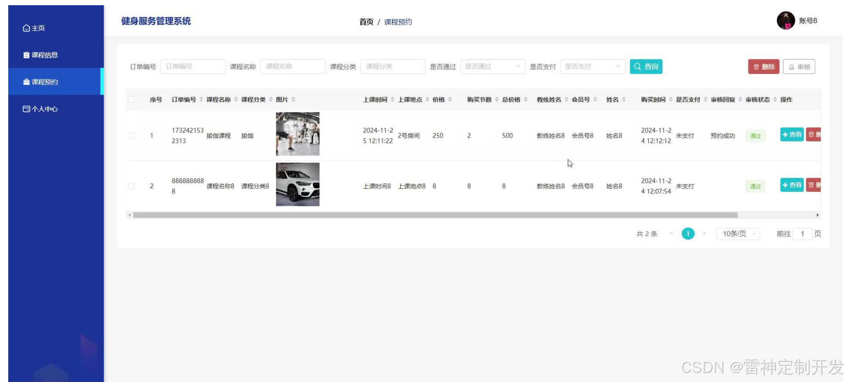846x382 pixels.
Task: Click 查看 button for 瑜伽课程 row
Action: [x=792, y=135]
